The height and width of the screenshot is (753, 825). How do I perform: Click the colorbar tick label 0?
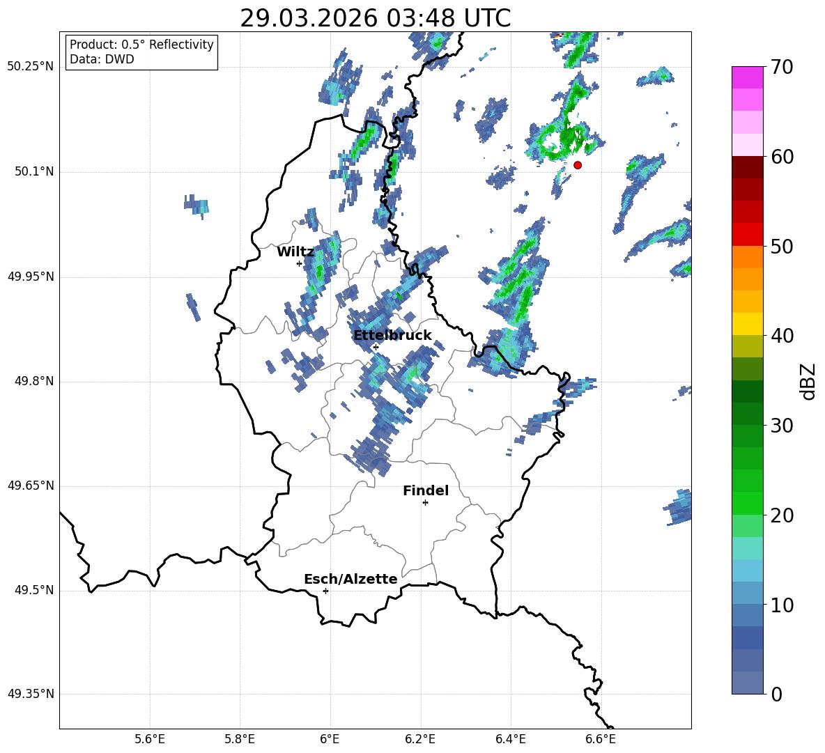point(776,694)
